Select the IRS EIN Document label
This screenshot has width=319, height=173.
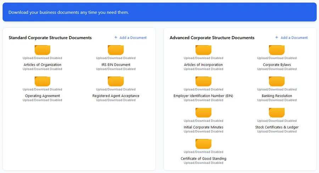[116, 65]
